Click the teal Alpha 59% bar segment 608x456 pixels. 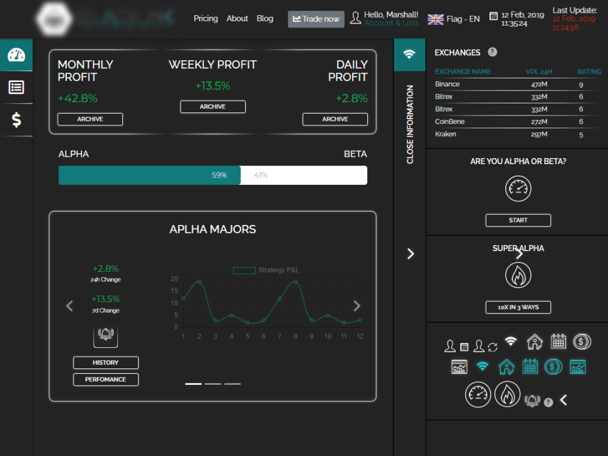pyautogui.click(x=150, y=175)
